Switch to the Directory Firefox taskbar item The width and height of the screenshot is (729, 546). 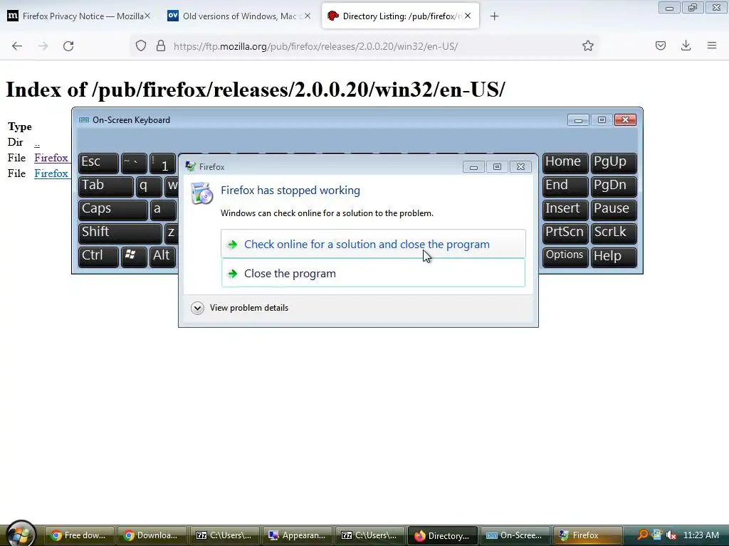click(443, 535)
